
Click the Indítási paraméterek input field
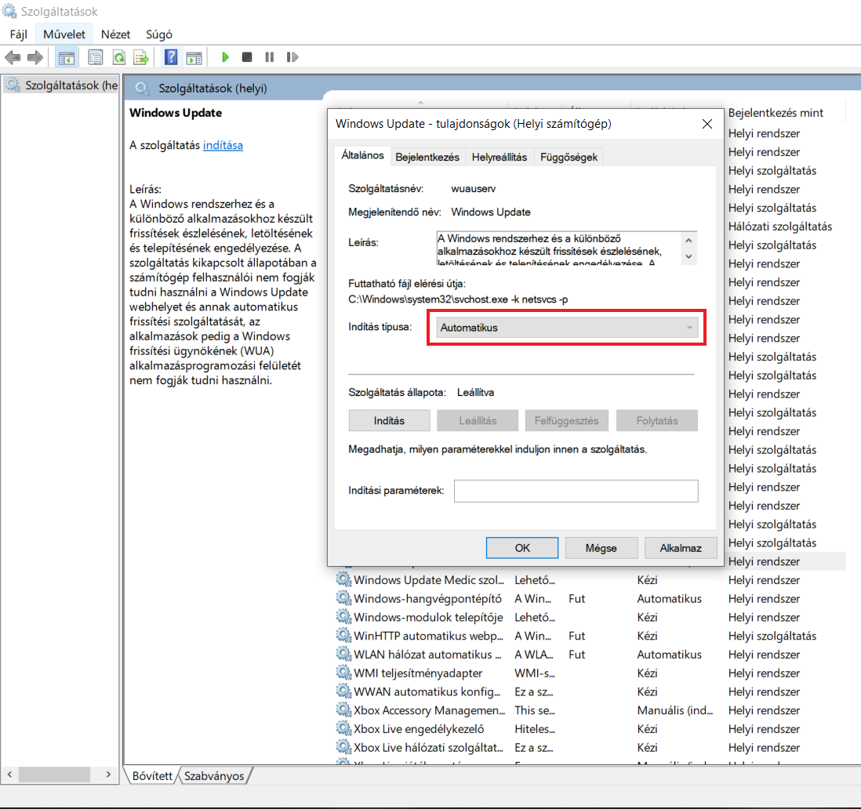(576, 491)
